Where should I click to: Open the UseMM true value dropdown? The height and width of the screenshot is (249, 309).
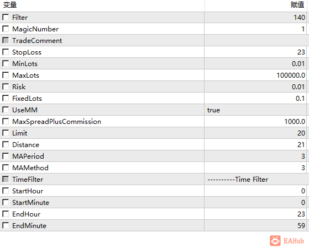pyautogui.click(x=255, y=110)
